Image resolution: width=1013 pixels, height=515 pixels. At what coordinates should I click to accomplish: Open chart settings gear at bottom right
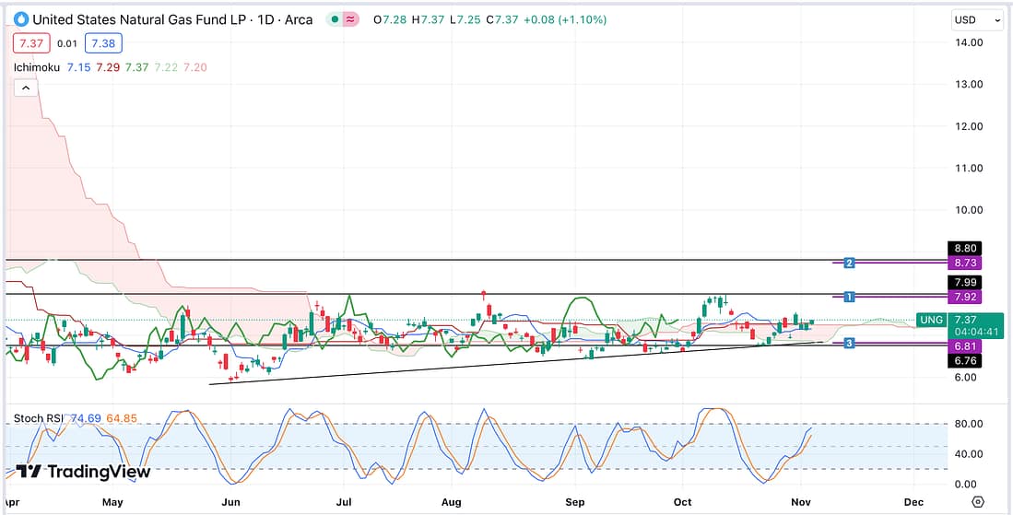pos(977,502)
